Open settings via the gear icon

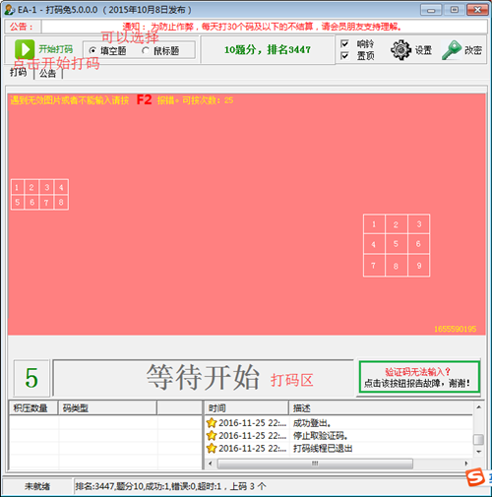point(400,50)
